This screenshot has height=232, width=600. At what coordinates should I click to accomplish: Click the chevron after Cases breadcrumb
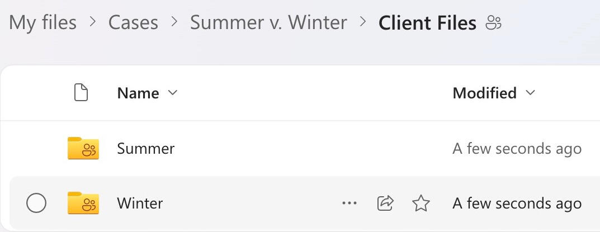point(174,23)
